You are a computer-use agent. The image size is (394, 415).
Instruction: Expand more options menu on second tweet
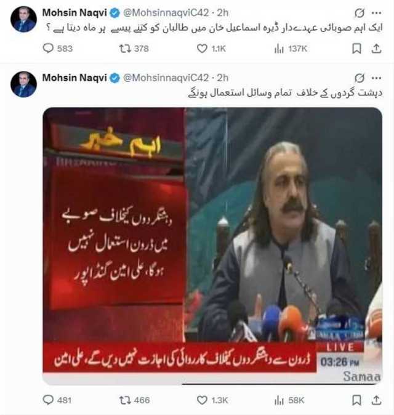point(376,78)
